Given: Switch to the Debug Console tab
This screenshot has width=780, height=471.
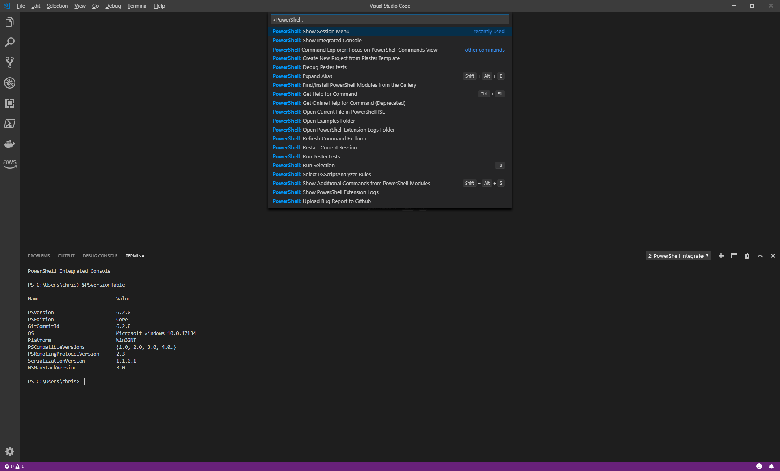Looking at the screenshot, I should [x=100, y=256].
